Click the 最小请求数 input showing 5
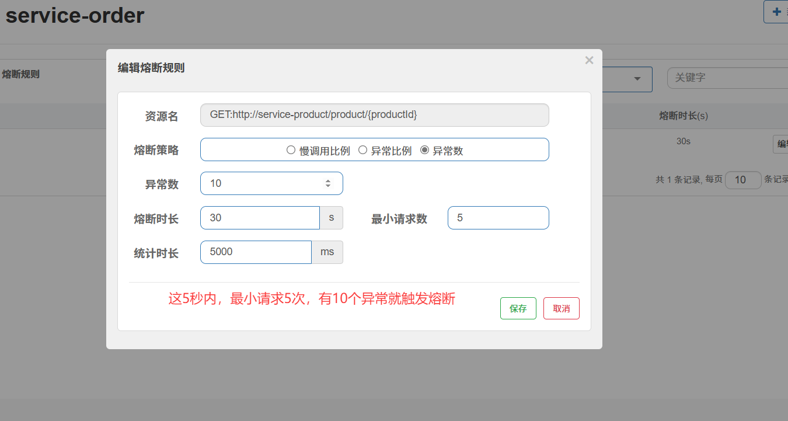Viewport: 788px width, 421px height. 498,218
